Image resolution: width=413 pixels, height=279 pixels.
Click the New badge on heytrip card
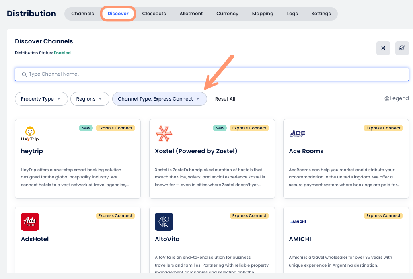pos(86,128)
